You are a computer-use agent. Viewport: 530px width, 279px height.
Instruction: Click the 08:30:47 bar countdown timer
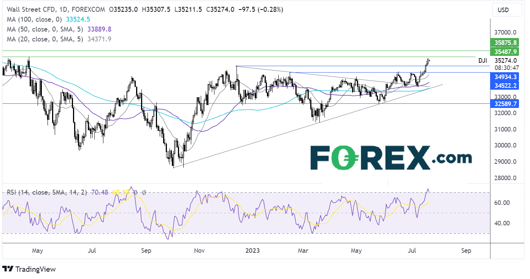[x=507, y=68]
